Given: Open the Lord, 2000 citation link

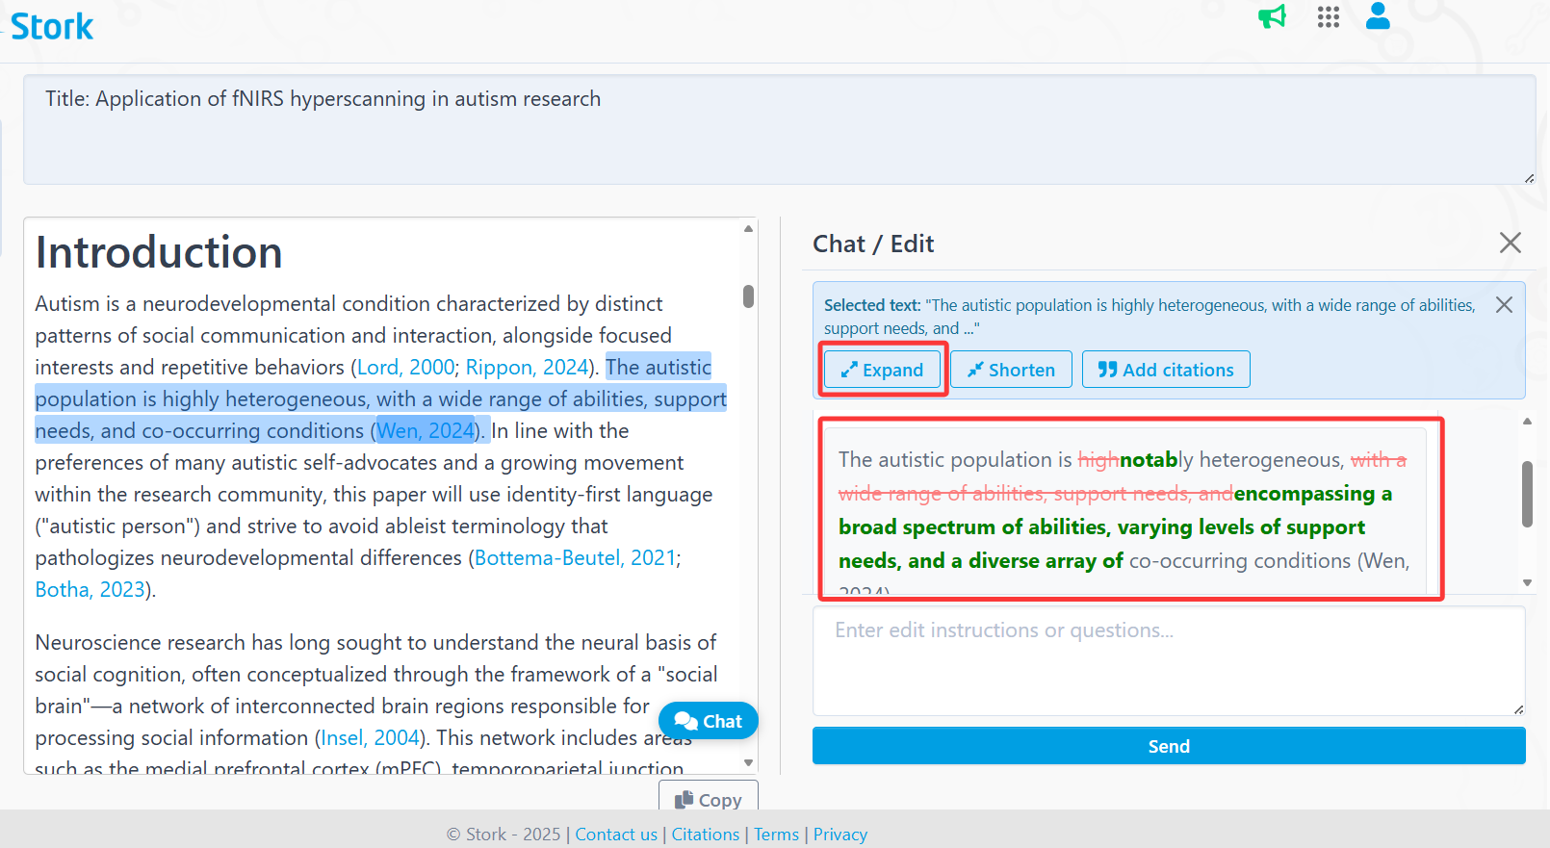Looking at the screenshot, I should coord(405,368).
